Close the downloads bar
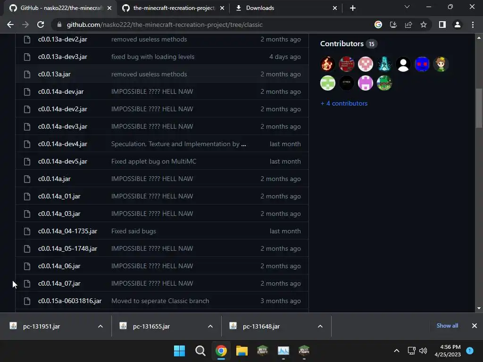The image size is (483, 362). pos(475,326)
